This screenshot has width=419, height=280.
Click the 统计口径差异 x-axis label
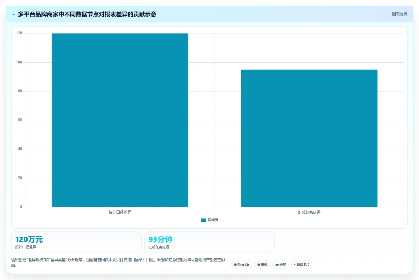pos(120,212)
